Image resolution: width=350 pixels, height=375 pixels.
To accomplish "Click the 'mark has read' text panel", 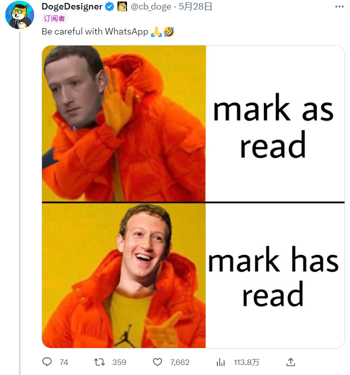I will [275, 275].
